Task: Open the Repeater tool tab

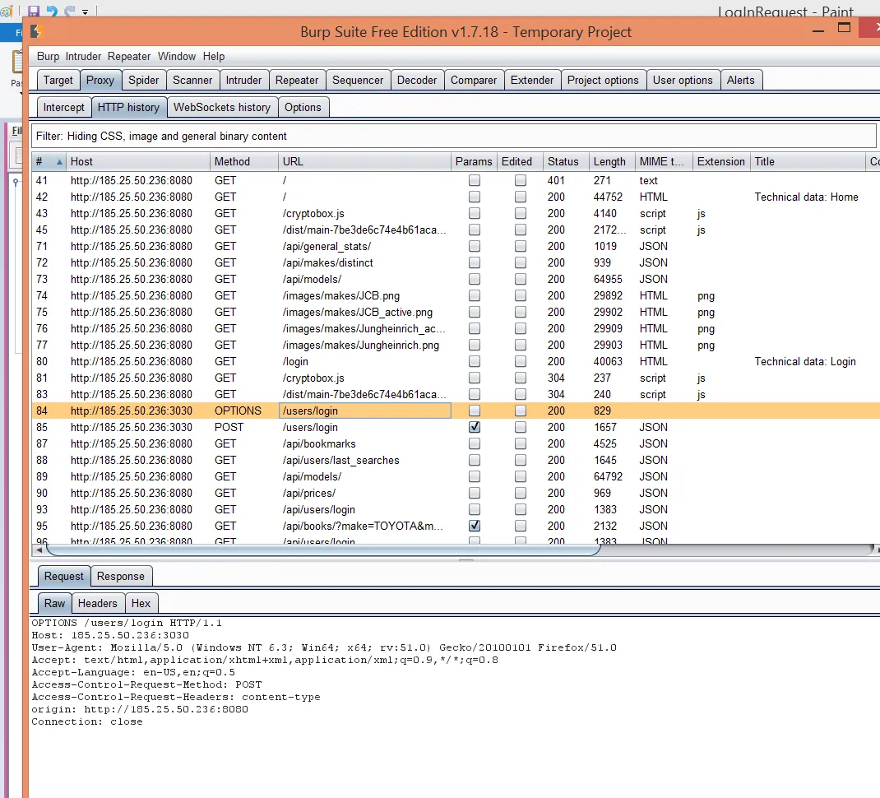Action: pyautogui.click(x=297, y=81)
